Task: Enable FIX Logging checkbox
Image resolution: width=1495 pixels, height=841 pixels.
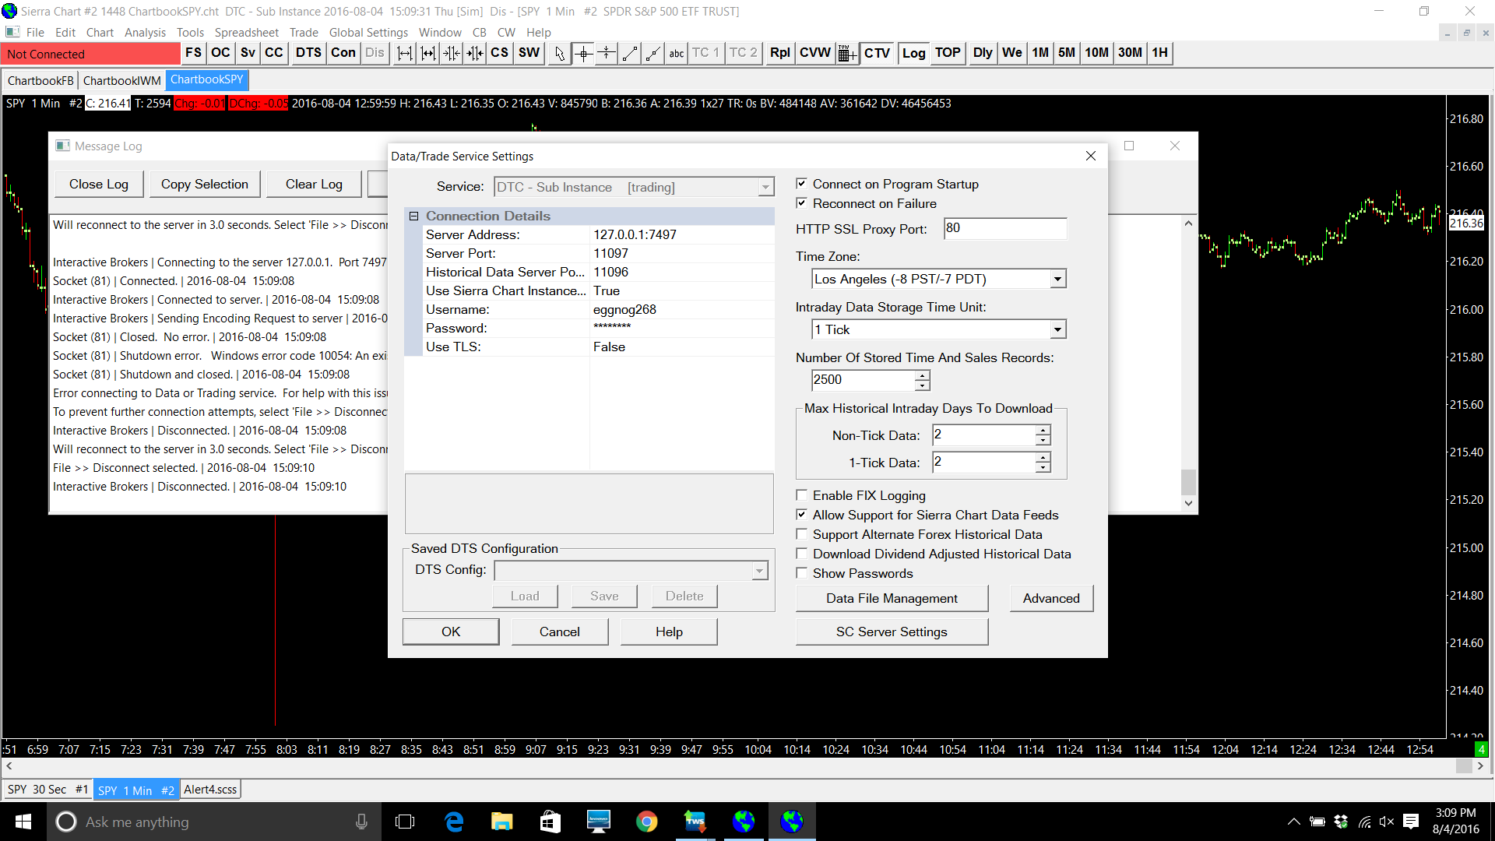Action: tap(801, 495)
